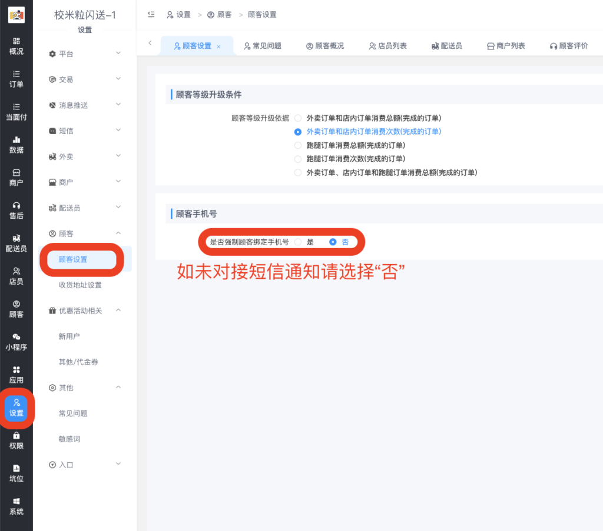The image size is (603, 531).
Task: Switch to the 顾客评价 tab
Action: coord(569,45)
